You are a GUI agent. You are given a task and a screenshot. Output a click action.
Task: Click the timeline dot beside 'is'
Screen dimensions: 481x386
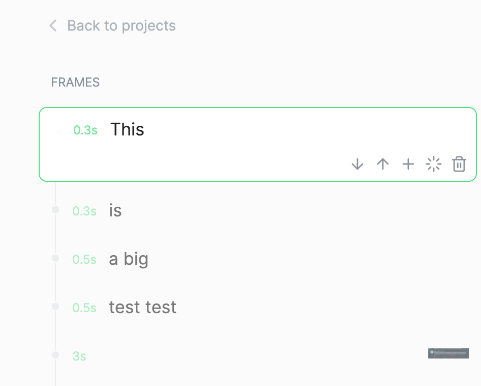pos(55,210)
